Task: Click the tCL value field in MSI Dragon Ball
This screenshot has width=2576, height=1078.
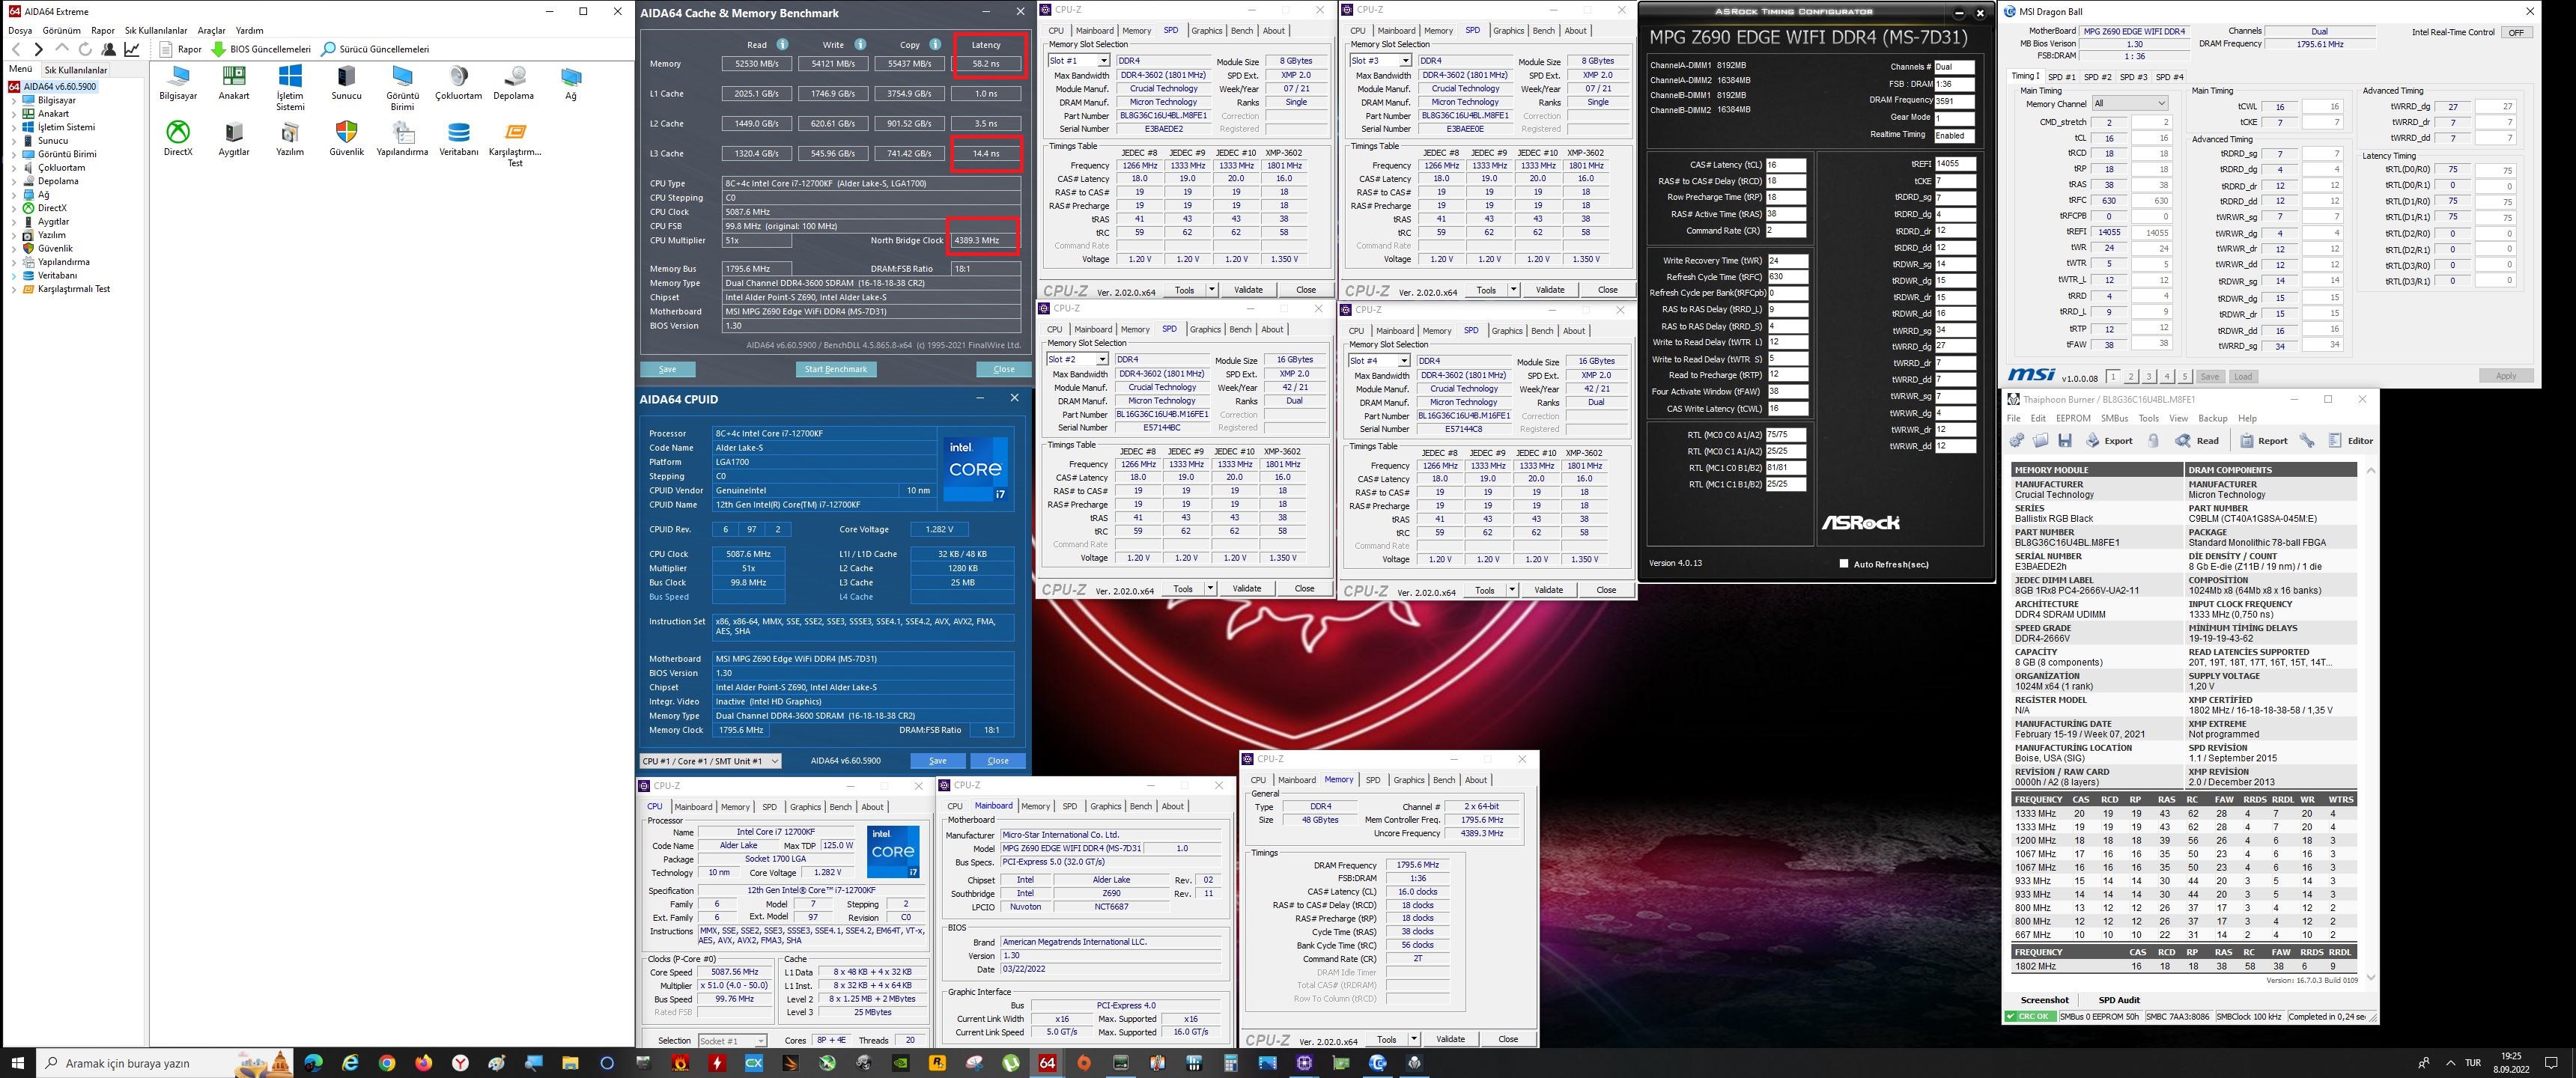Action: pos(2109,139)
